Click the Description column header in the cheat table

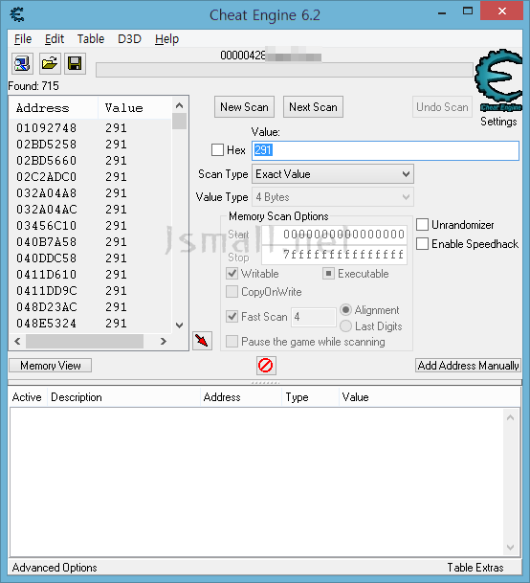coord(123,397)
